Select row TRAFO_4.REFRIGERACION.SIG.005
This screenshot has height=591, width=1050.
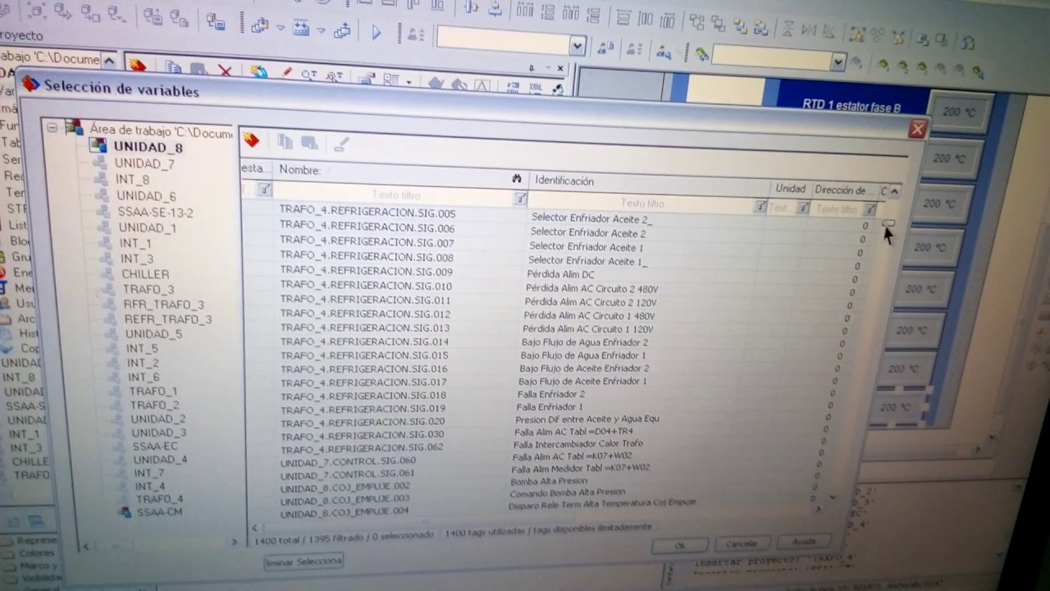[x=367, y=212]
